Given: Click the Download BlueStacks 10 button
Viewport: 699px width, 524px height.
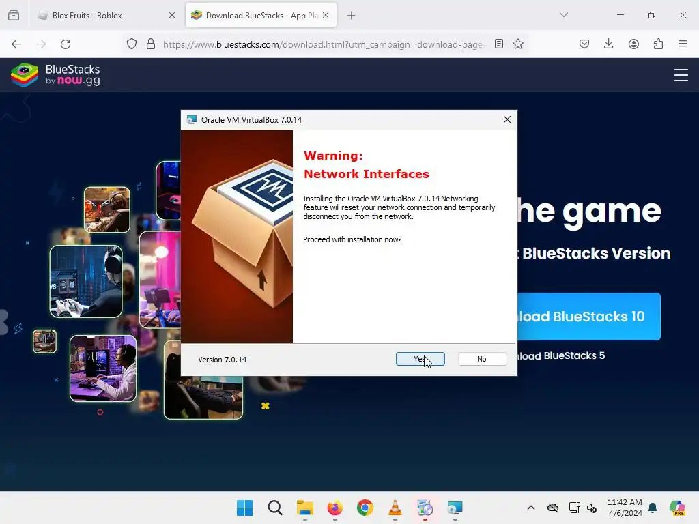Looking at the screenshot, I should [x=589, y=317].
